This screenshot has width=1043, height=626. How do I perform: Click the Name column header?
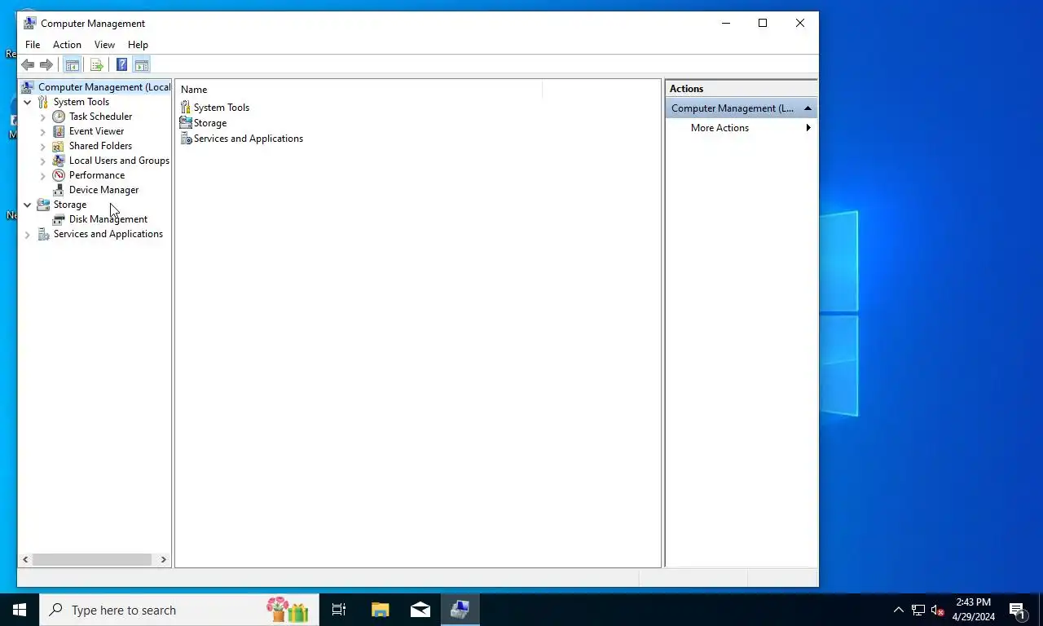(x=359, y=90)
